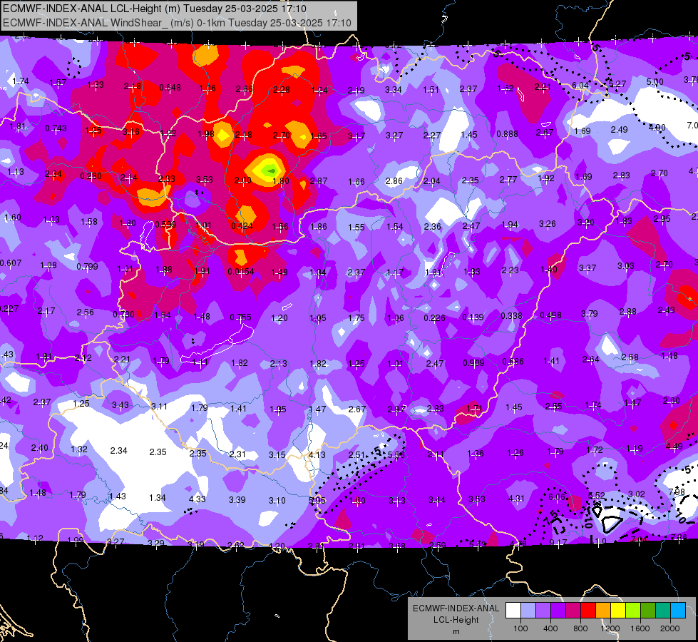Image resolution: width=698 pixels, height=642 pixels.
Task: Click the grid value 0.338
Action: pos(512,316)
